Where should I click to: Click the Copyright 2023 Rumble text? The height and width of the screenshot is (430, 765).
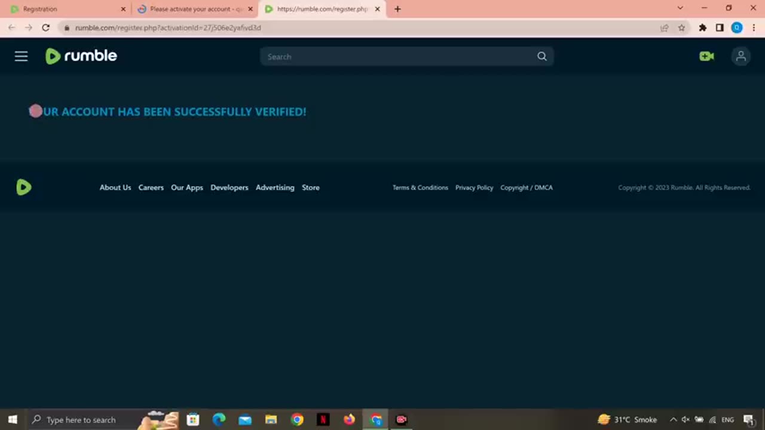(x=684, y=188)
